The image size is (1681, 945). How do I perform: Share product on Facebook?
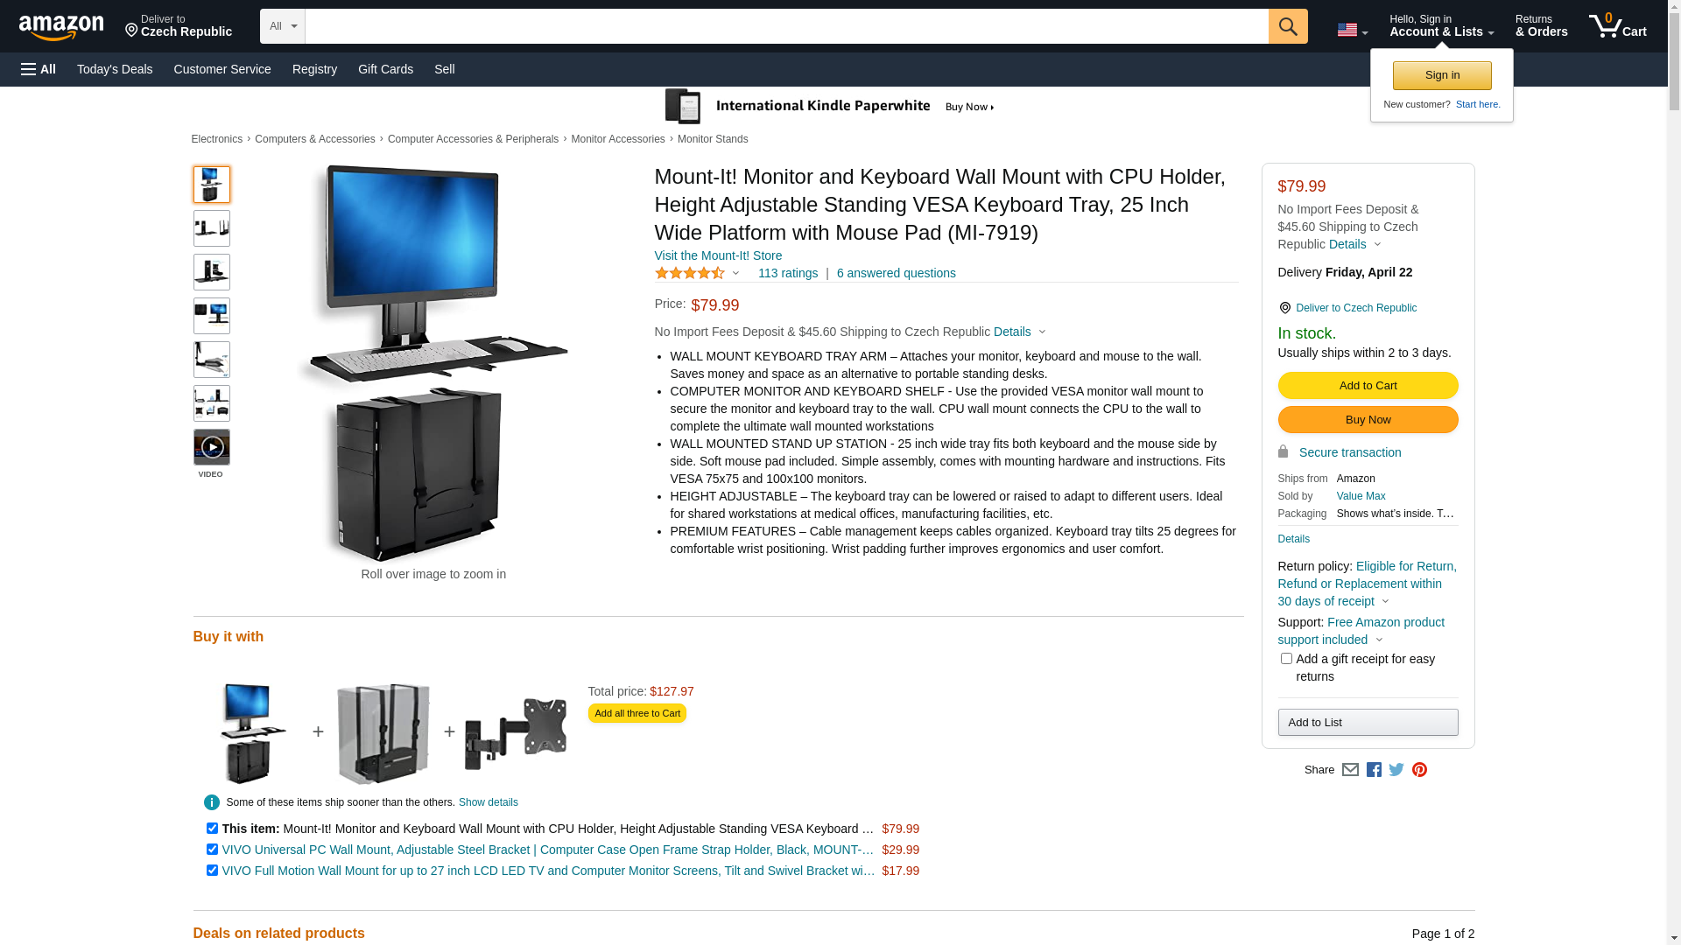coord(1374,770)
